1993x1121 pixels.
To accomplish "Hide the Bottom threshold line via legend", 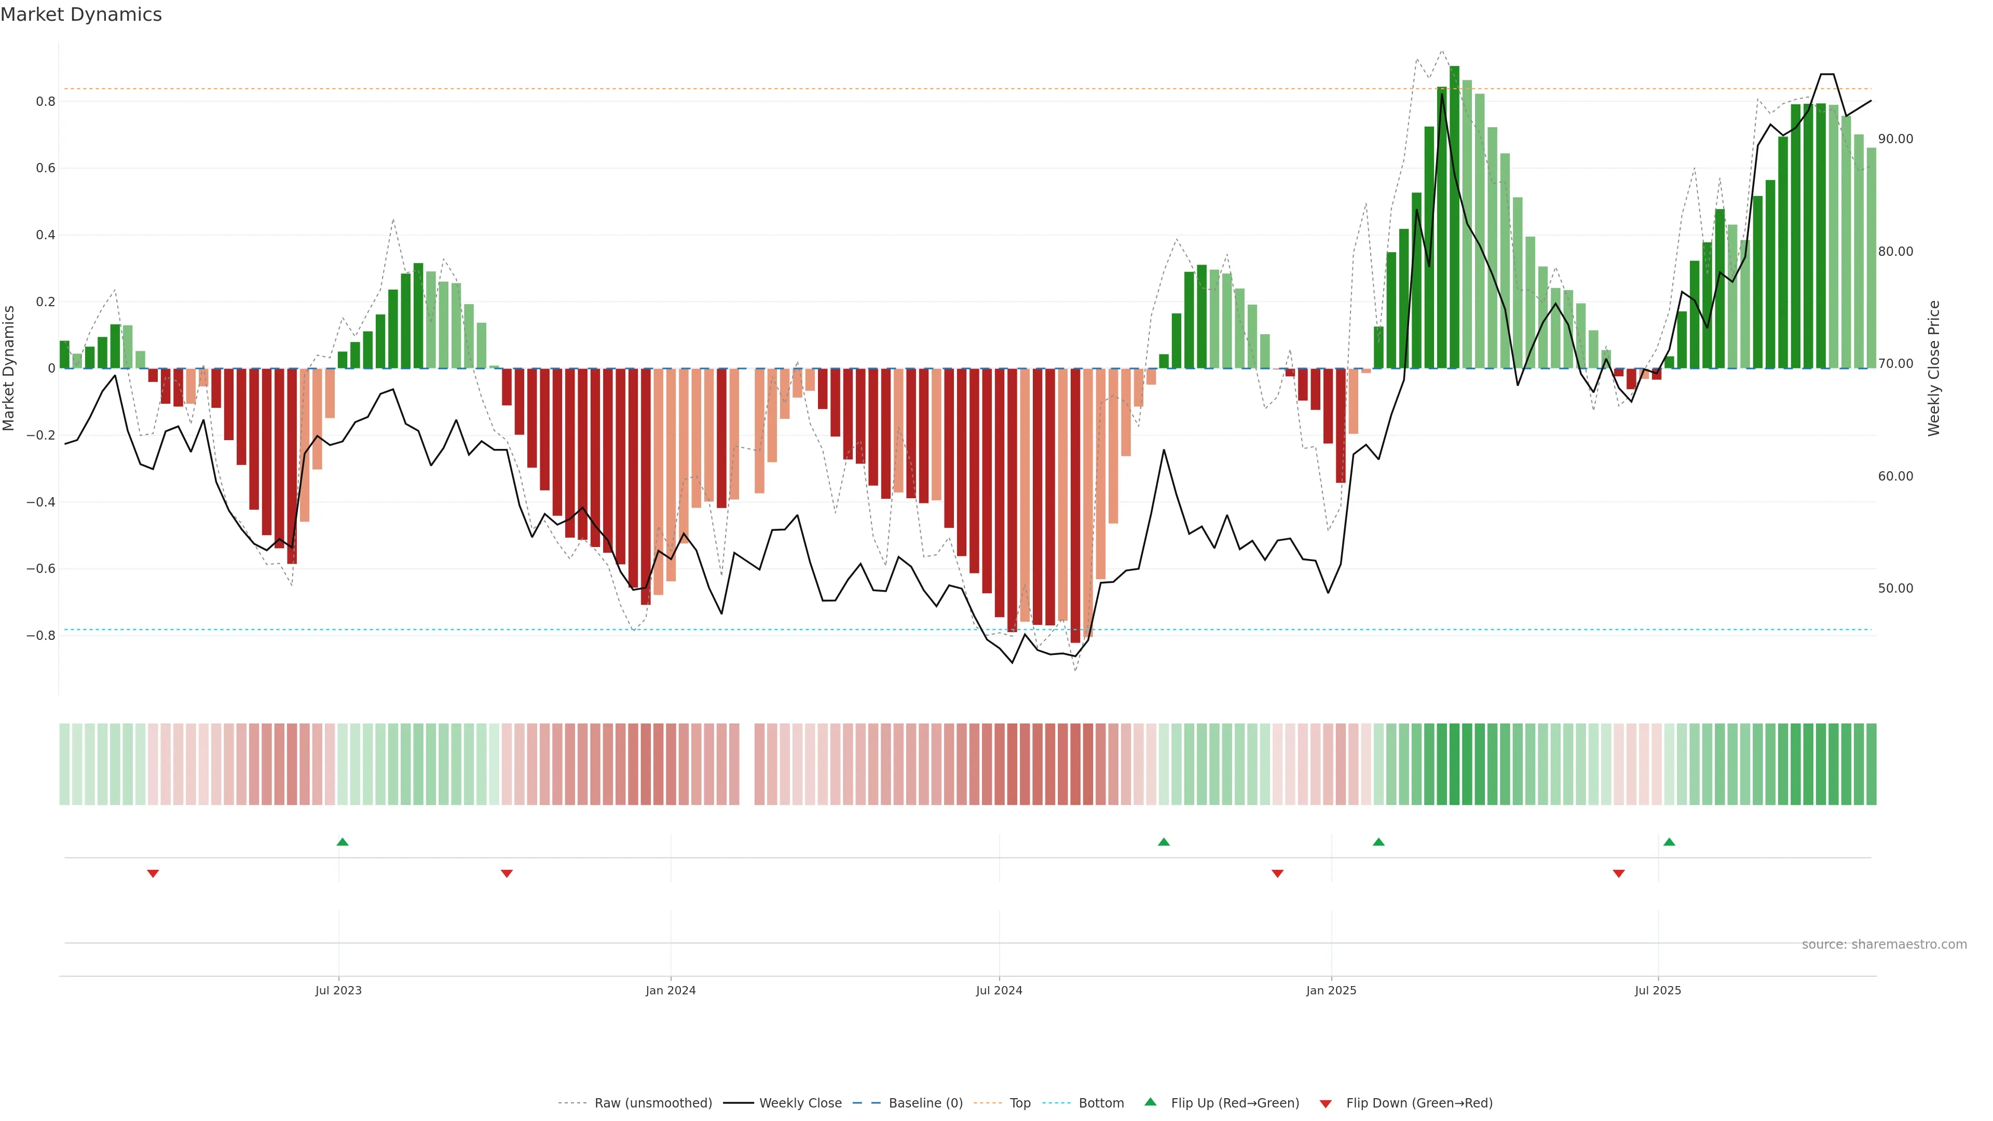I will pyautogui.click(x=1101, y=1103).
